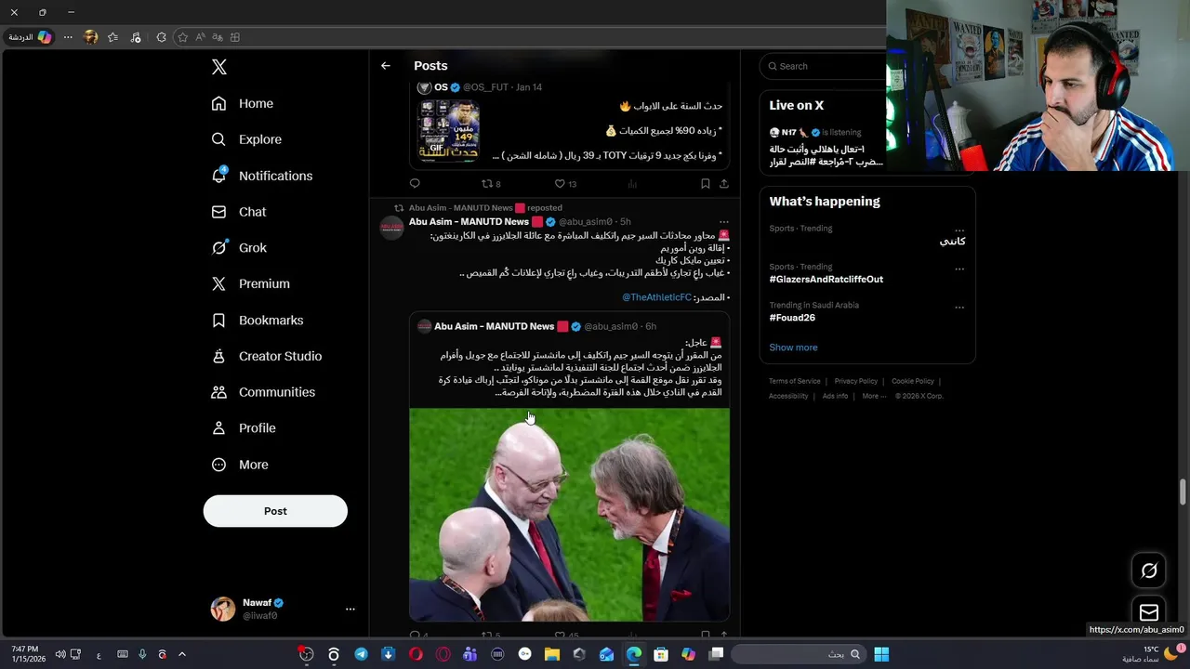Open more options on Abu Asim post
Viewport: 1190px width, 669px height.
click(x=723, y=222)
